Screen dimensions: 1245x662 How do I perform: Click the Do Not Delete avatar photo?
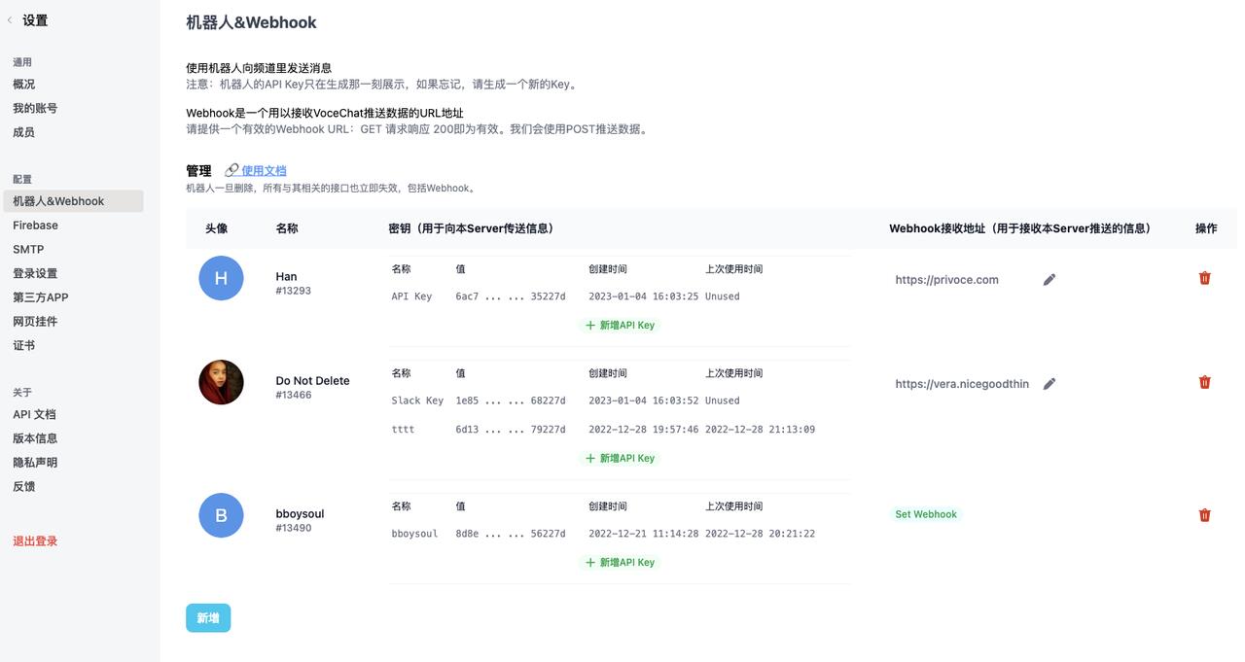click(x=221, y=382)
